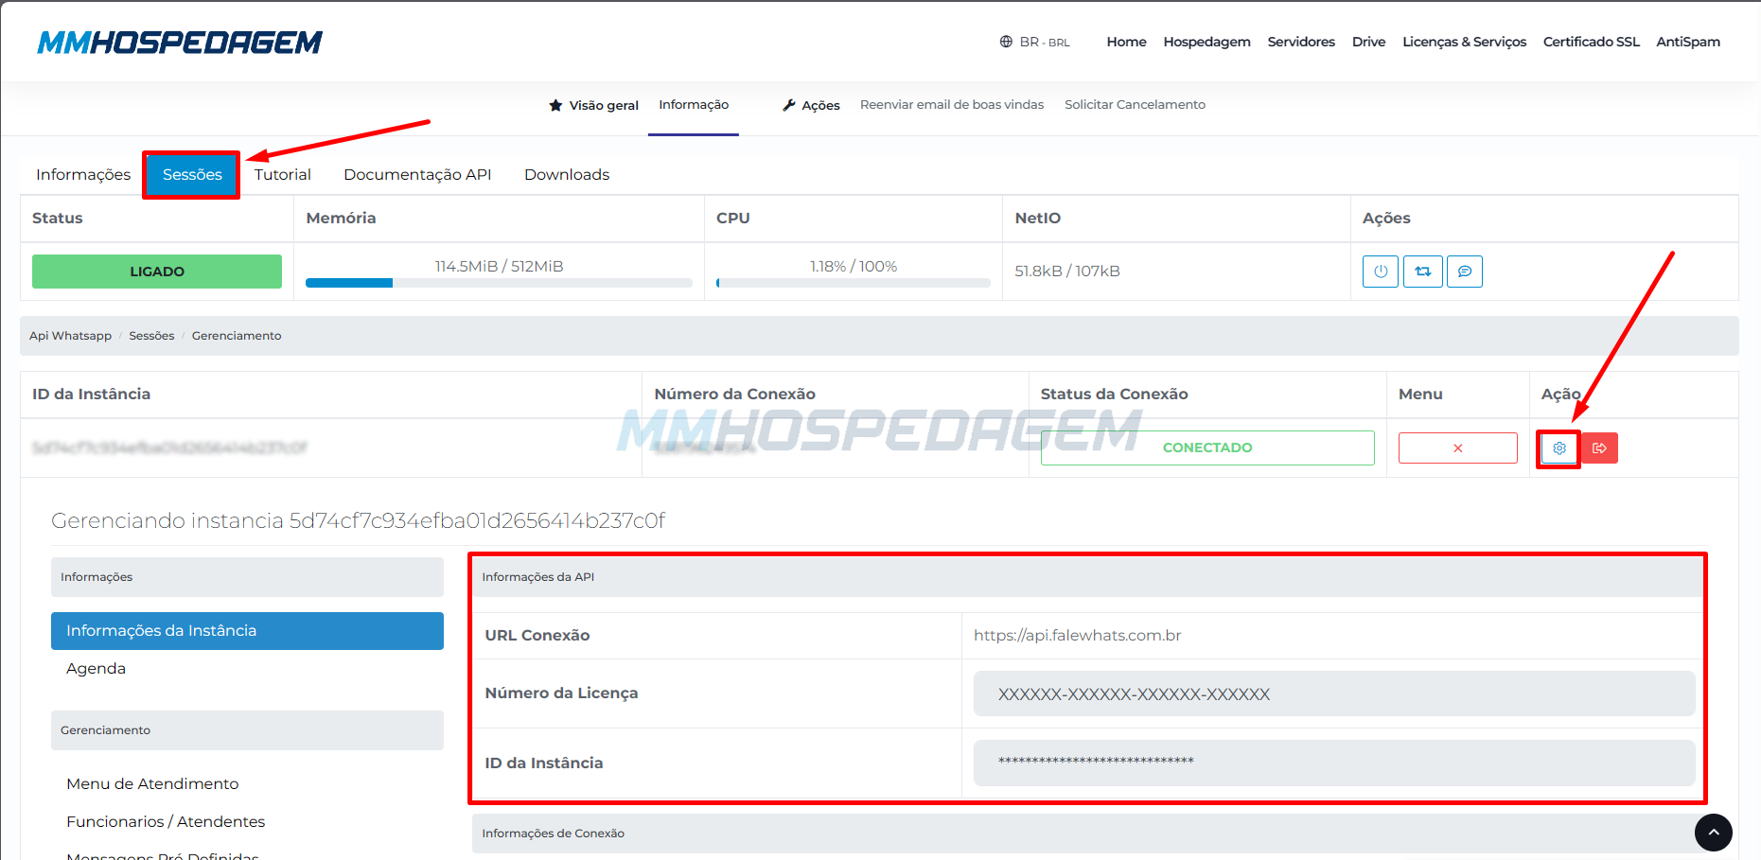Click the Número da Licença field
Screen dimensions: 1761x860
[x=1334, y=693]
